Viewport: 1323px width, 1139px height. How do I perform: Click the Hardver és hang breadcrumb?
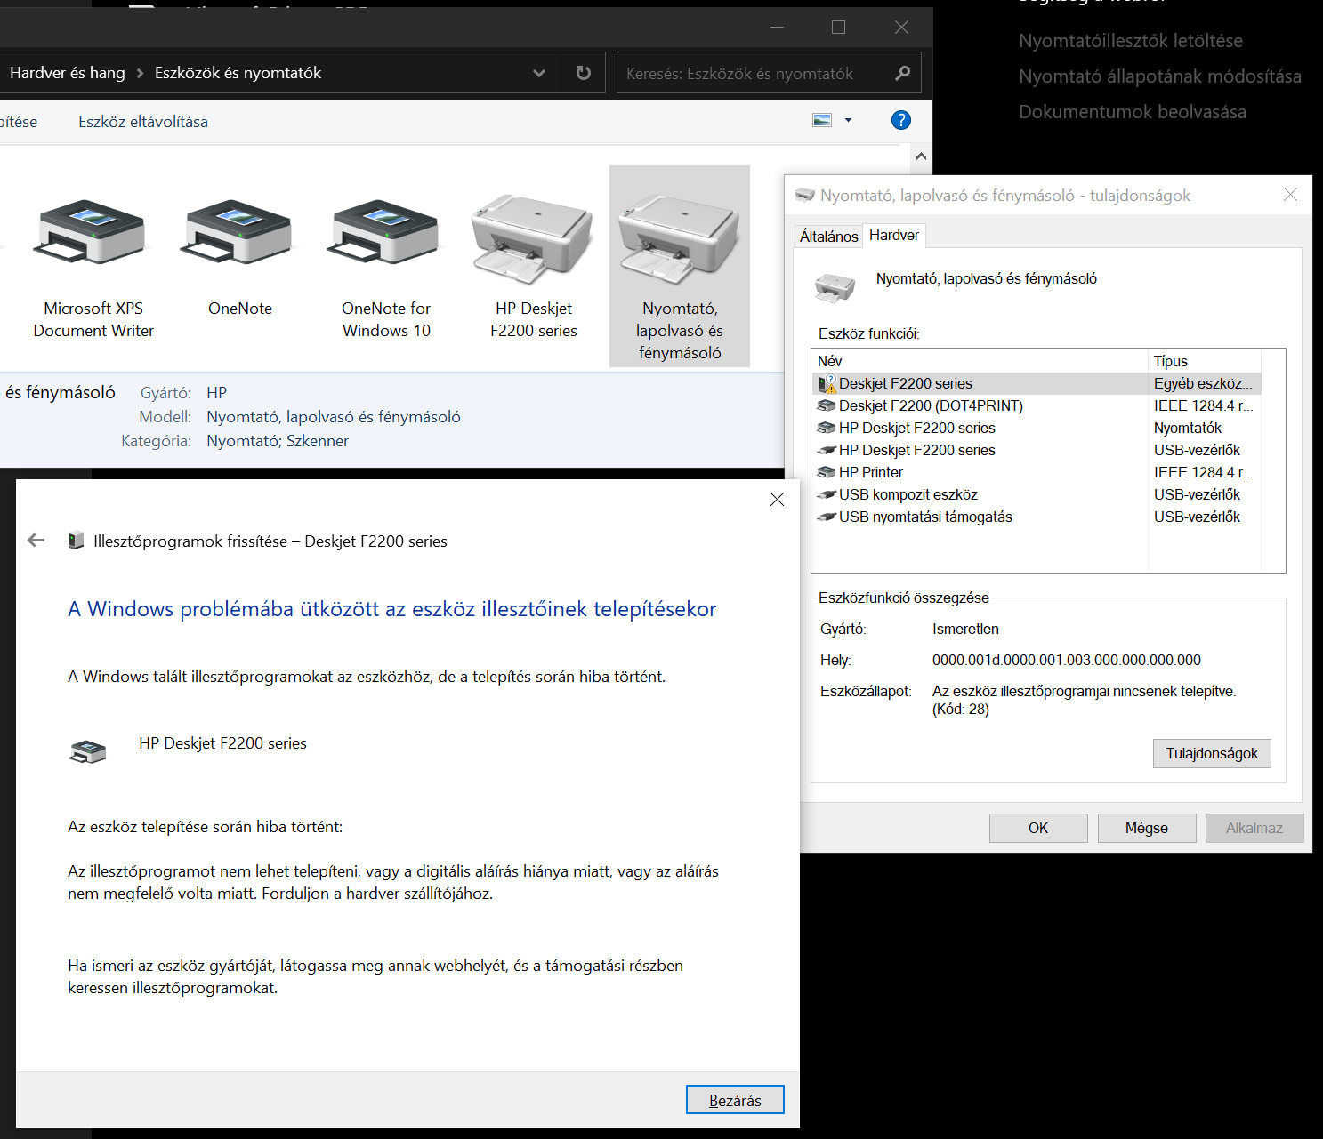point(68,73)
